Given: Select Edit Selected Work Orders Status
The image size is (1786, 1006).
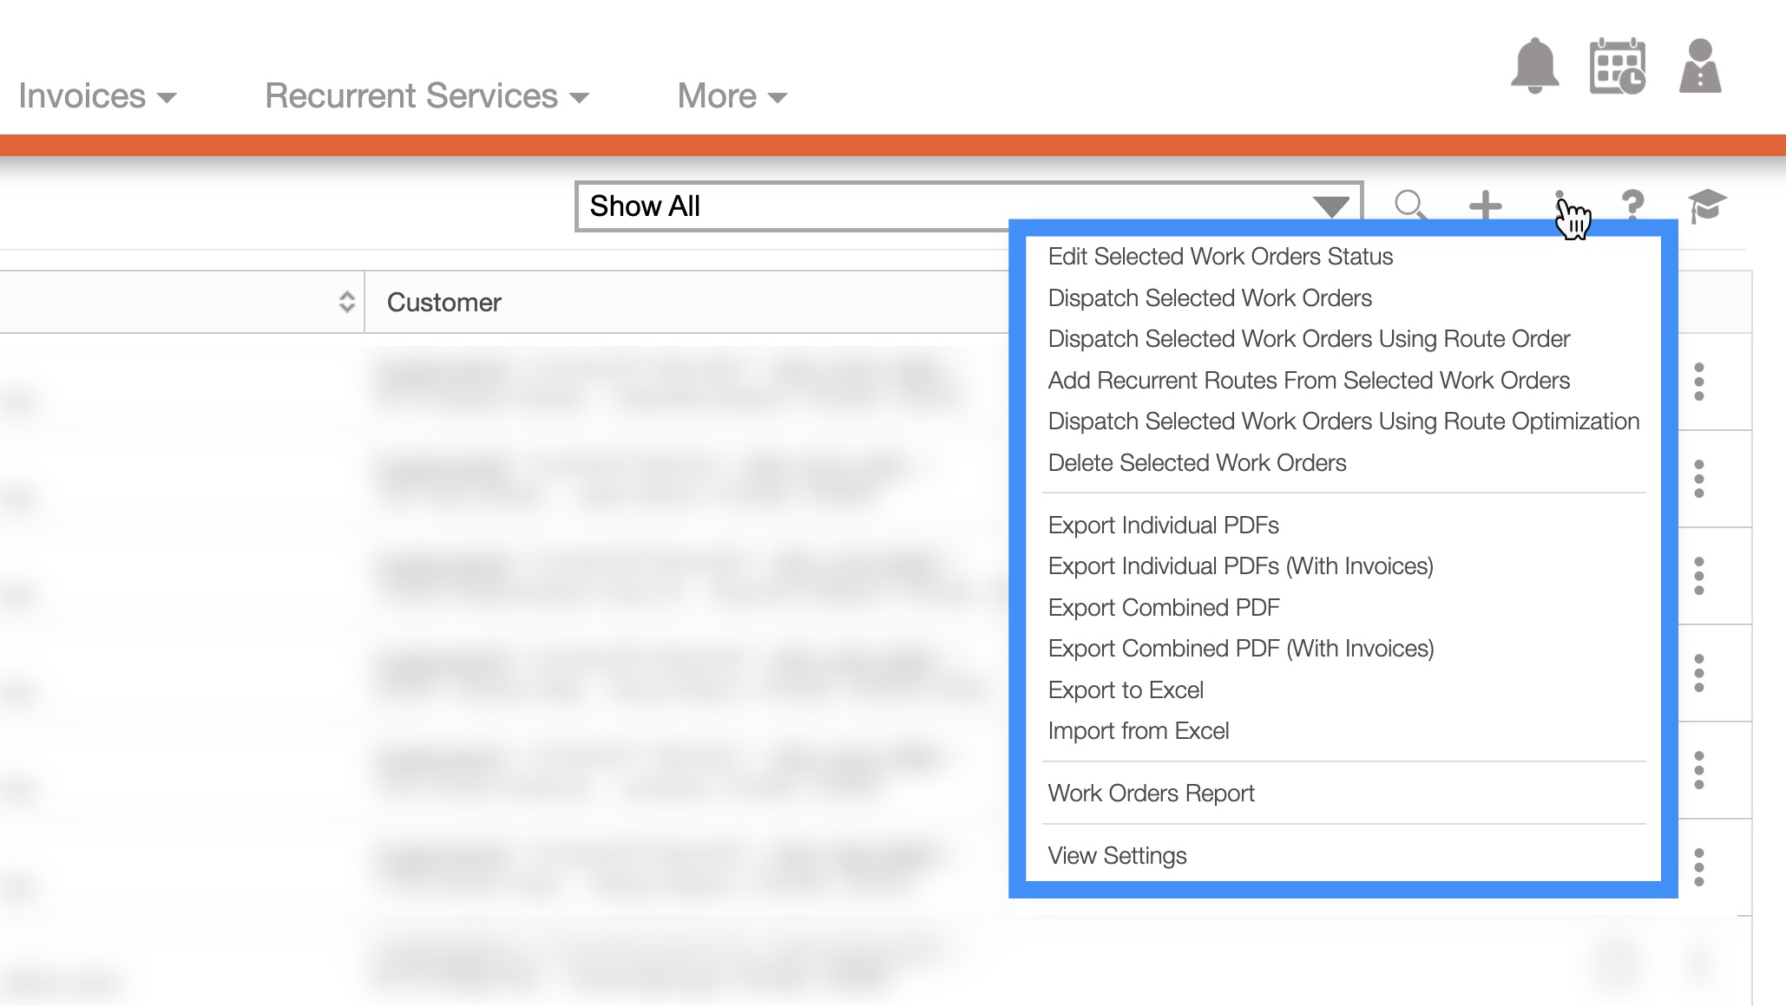Looking at the screenshot, I should tap(1219, 257).
